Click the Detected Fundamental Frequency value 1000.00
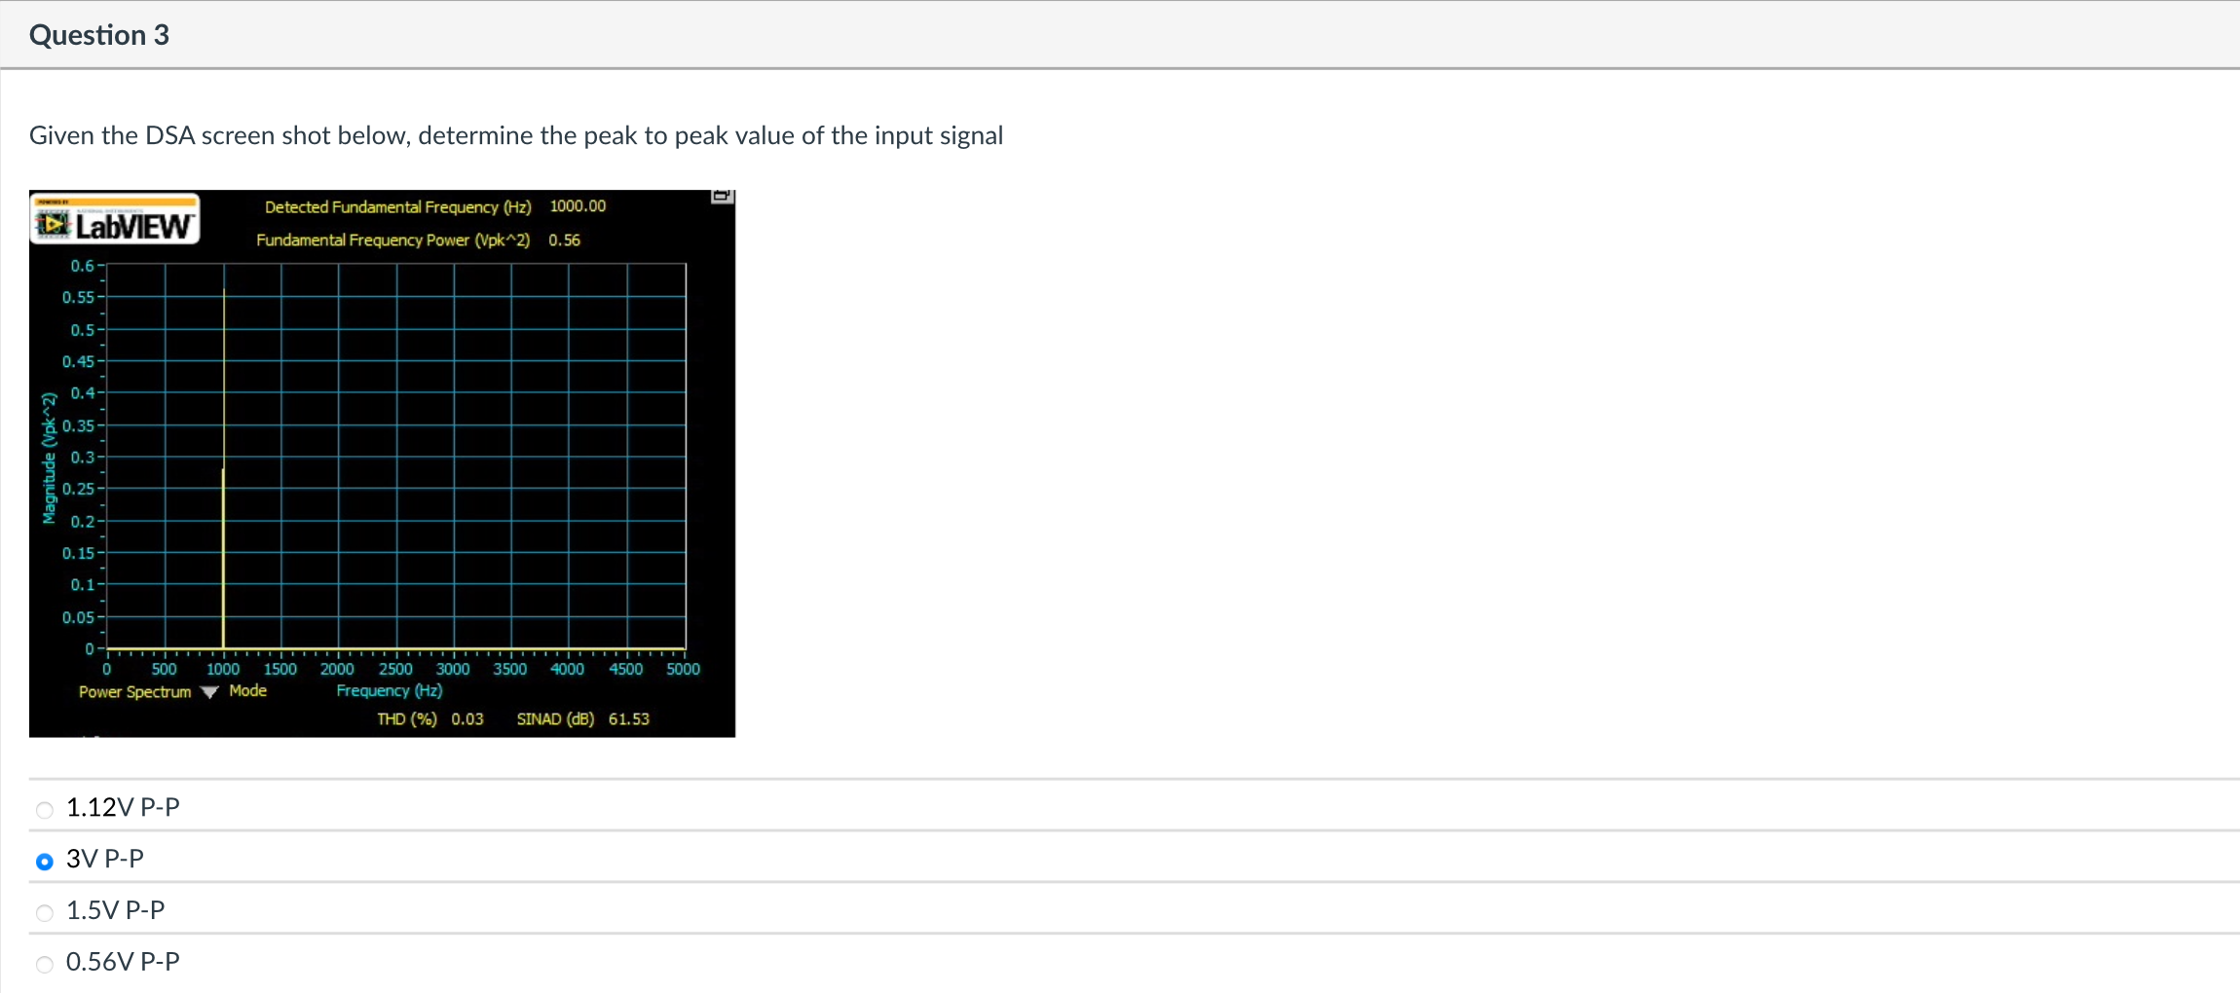Image resolution: width=2240 pixels, height=993 pixels. pyautogui.click(x=577, y=205)
